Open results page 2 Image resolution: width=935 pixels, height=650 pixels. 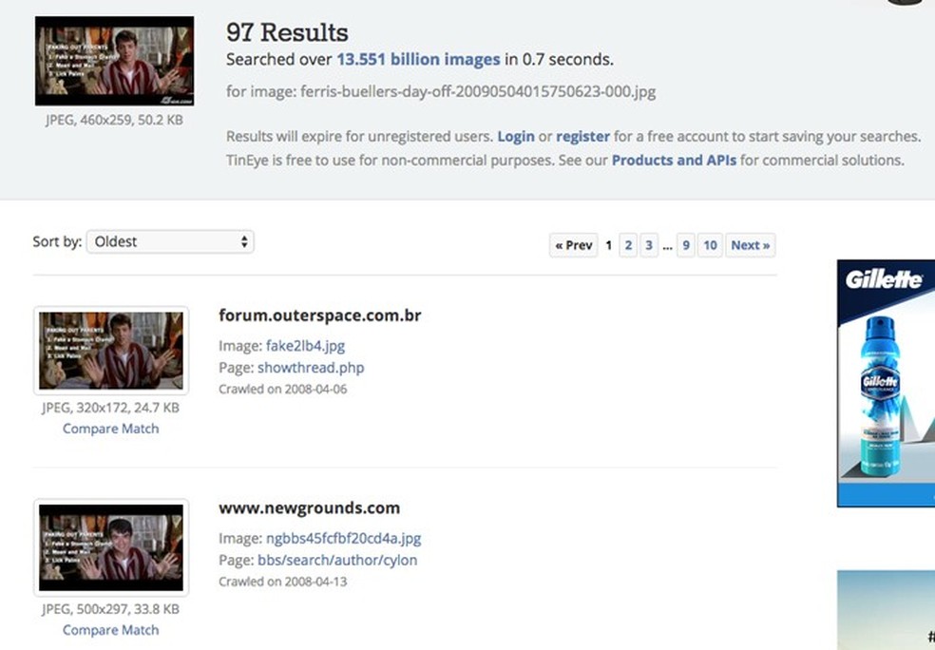[x=628, y=245]
